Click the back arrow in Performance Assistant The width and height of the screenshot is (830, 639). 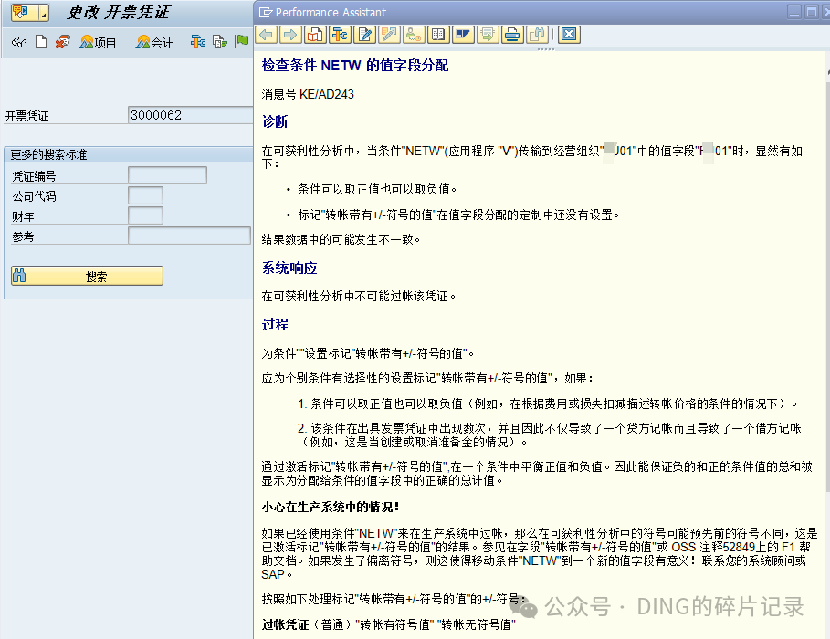coord(267,35)
